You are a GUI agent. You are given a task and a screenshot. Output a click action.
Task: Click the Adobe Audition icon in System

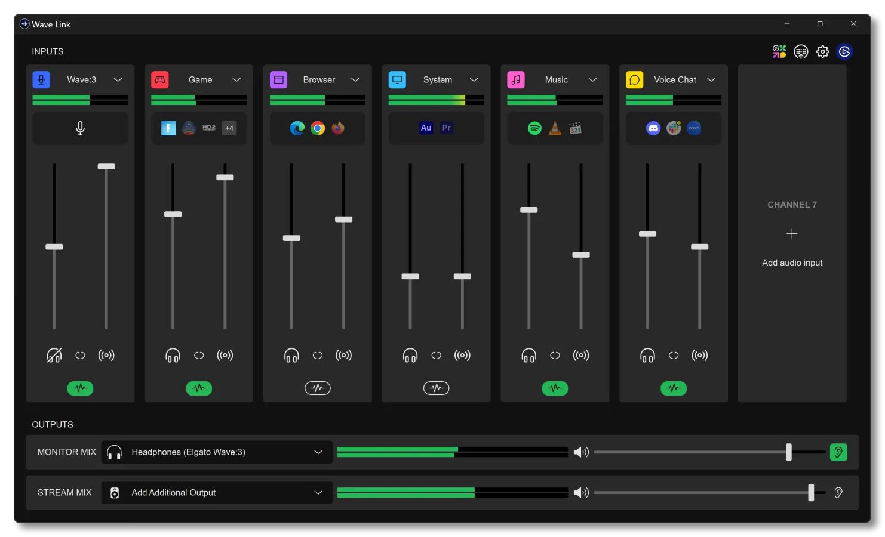coord(426,128)
